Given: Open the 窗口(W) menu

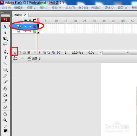Looking at the screenshot, I should [x=123, y=8].
